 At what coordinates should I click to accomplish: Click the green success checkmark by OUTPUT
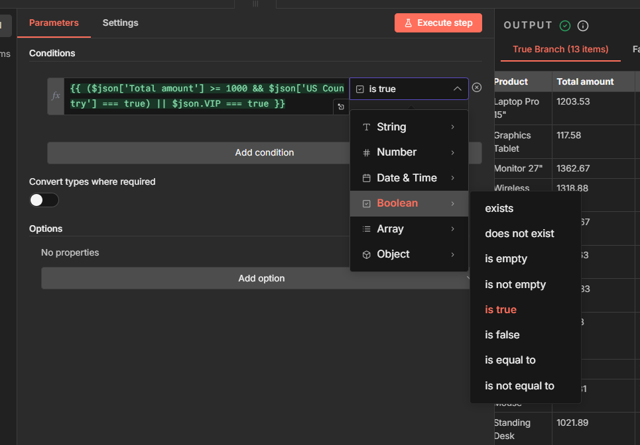[565, 26]
